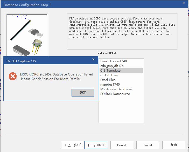Go back with the 上一步(B) button
The width and height of the screenshot is (189, 152).
pos(73,145)
